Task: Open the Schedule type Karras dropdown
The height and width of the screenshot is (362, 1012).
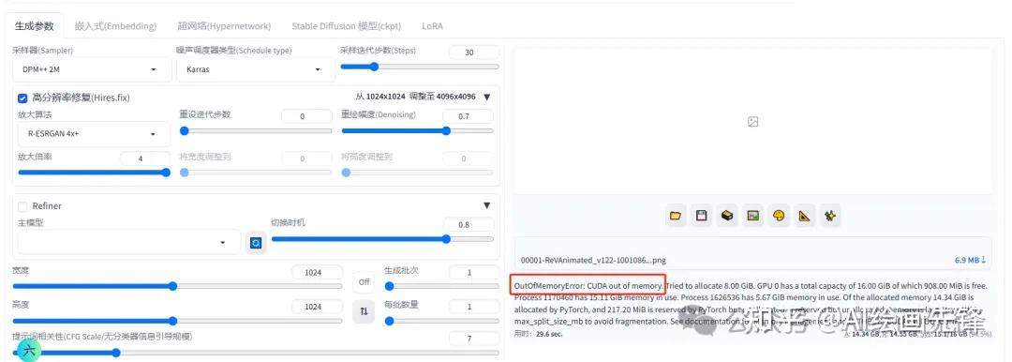Action: [x=256, y=69]
